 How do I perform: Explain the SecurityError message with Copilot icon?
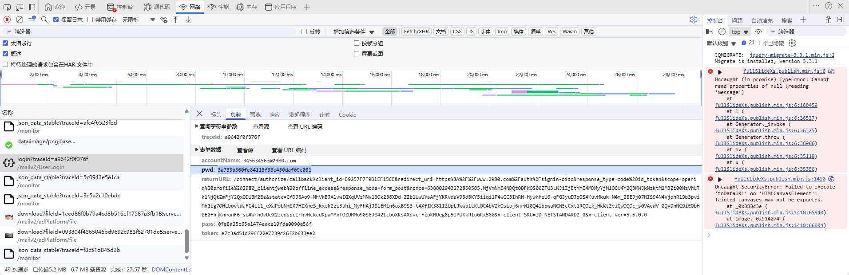tap(831, 179)
